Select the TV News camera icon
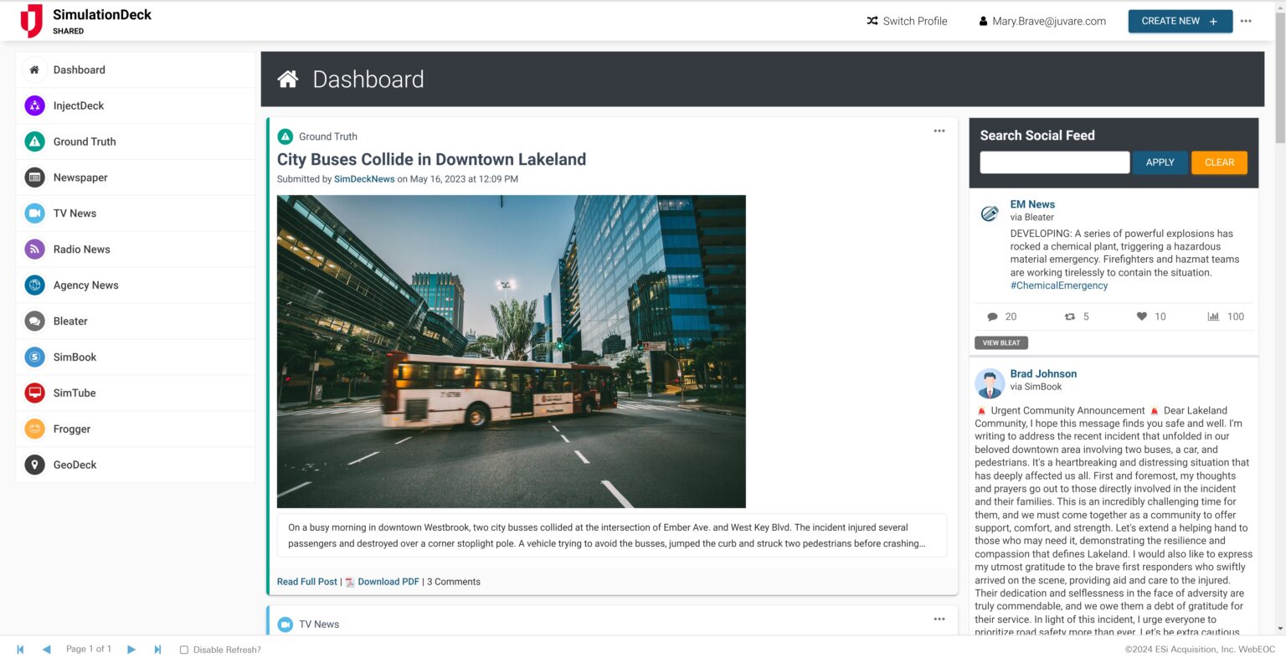1286x663 pixels. [34, 213]
